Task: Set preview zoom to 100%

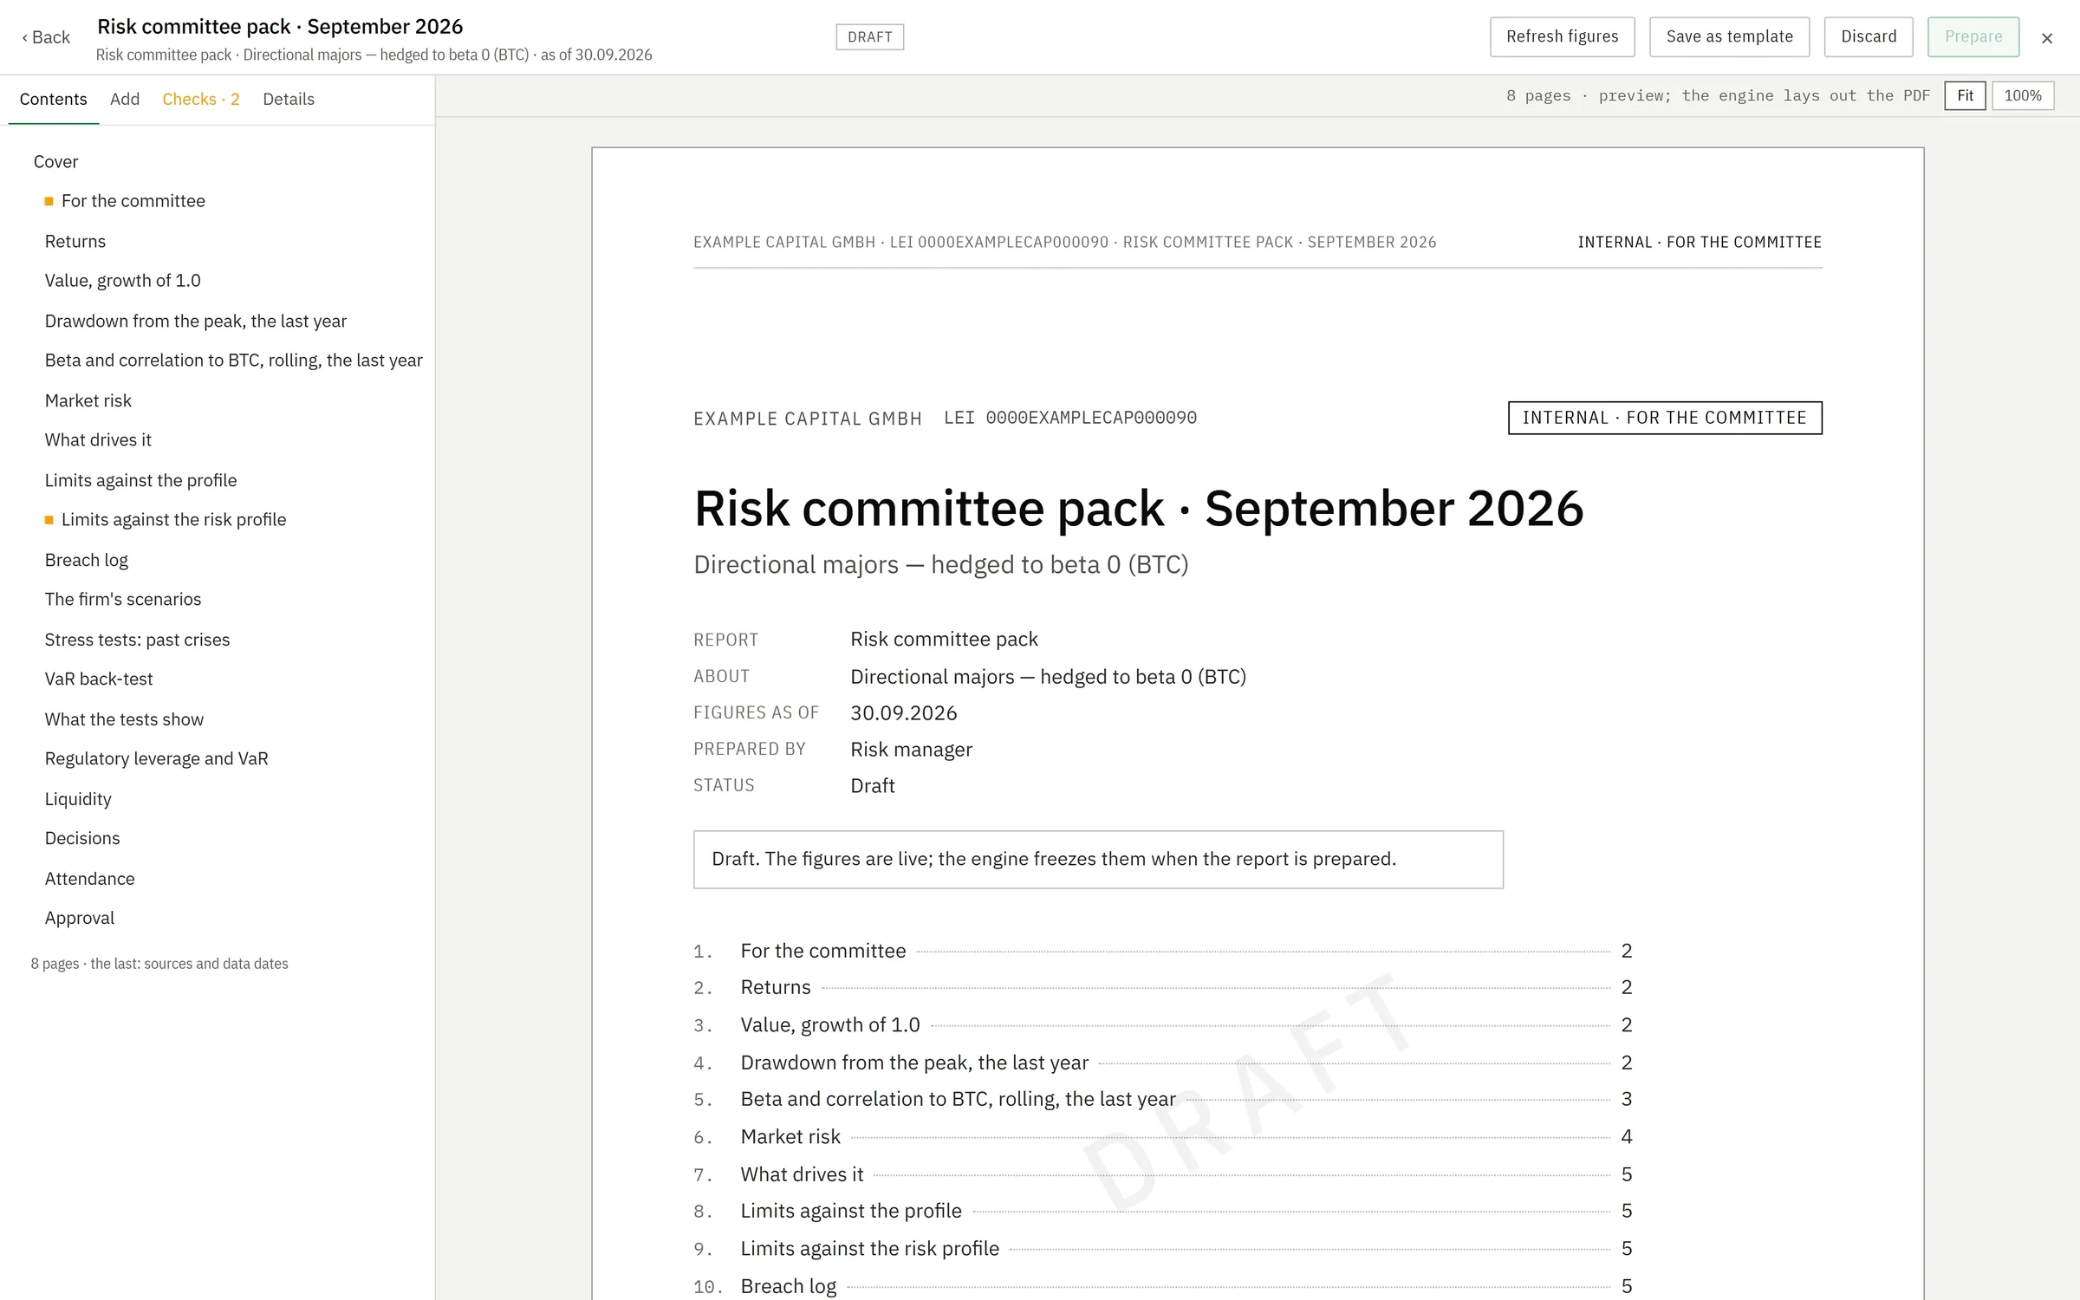Action: pos(2023,95)
